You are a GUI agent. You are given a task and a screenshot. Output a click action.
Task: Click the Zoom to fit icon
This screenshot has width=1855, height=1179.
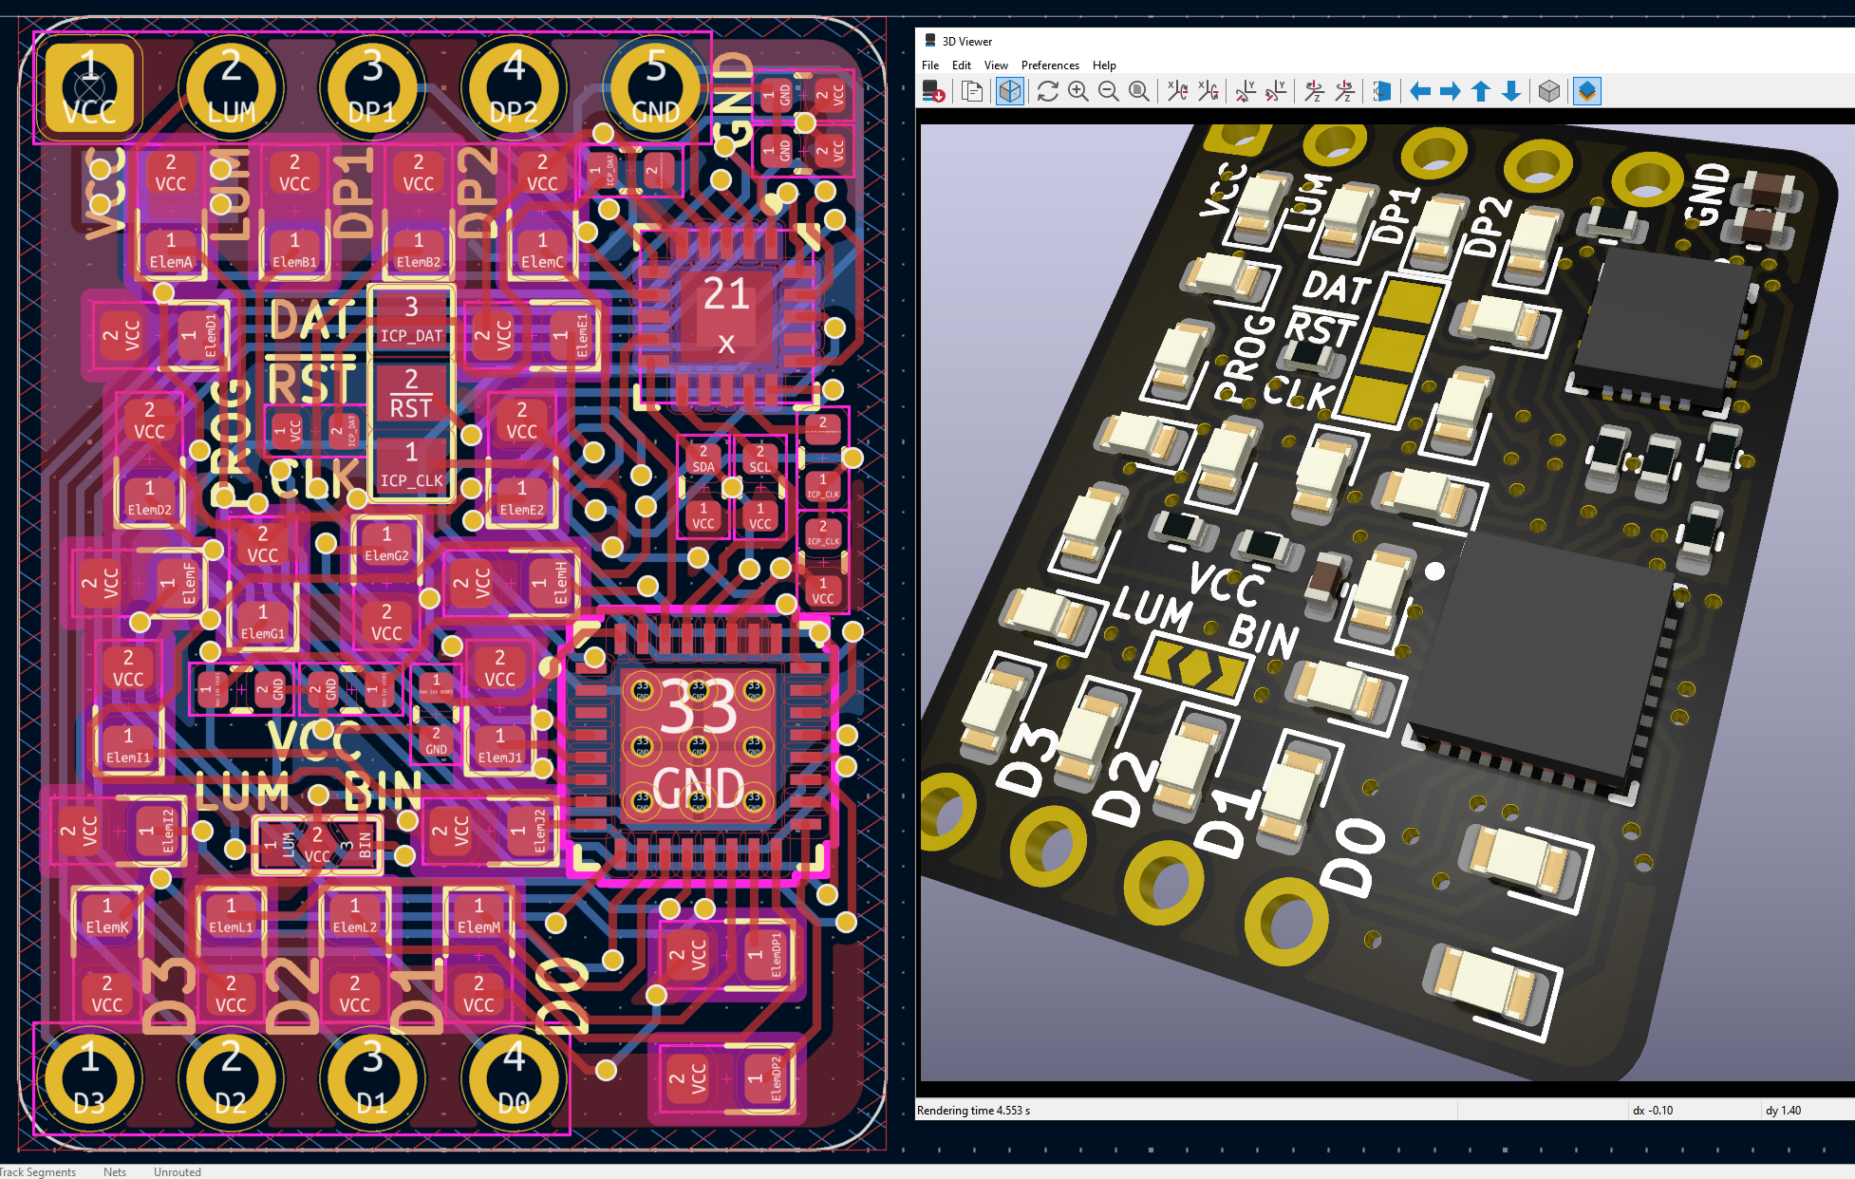[1138, 91]
